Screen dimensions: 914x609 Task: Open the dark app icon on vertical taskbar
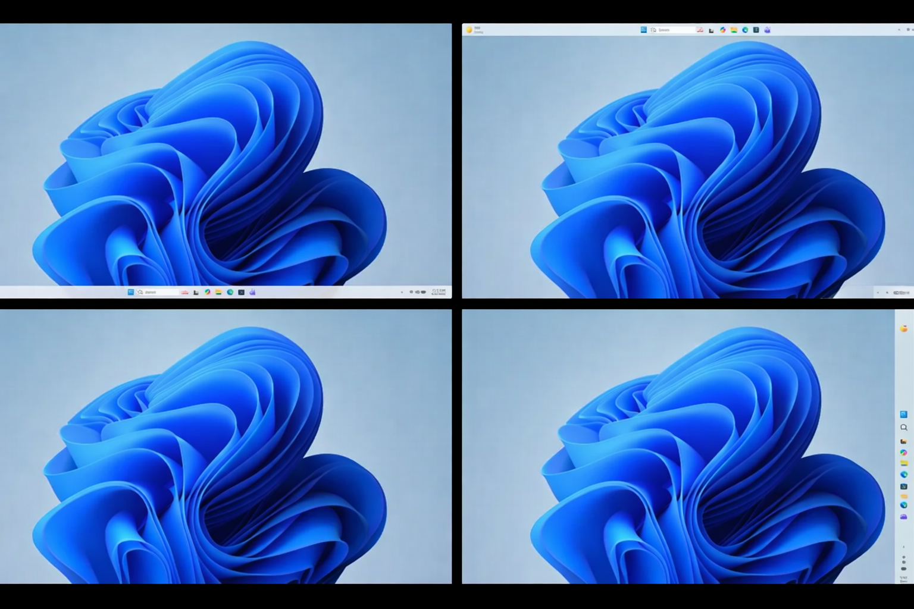pos(904,486)
